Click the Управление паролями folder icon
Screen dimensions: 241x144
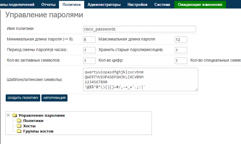[x=14, y=116]
